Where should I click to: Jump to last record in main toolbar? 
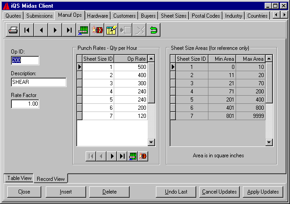[69, 30]
